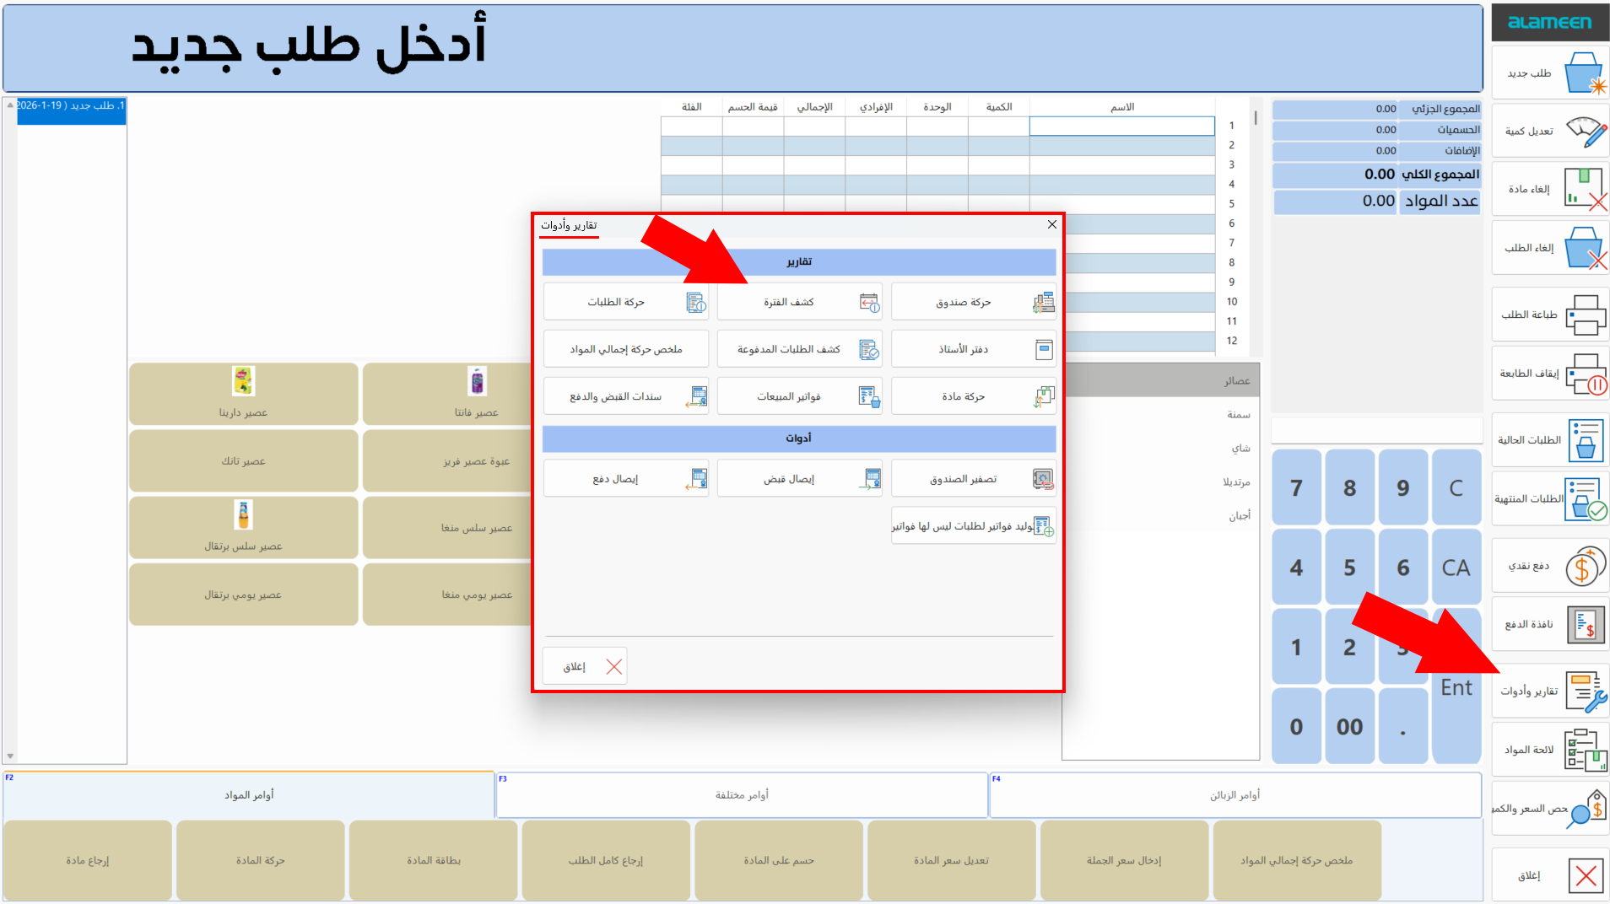This screenshot has width=1610, height=904.
Task: Switch to customer commands tab (أوامر الزبائن)
Action: pos(1235,795)
